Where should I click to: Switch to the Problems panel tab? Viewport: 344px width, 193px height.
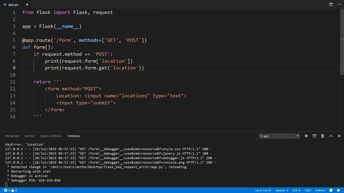[x=12, y=136]
